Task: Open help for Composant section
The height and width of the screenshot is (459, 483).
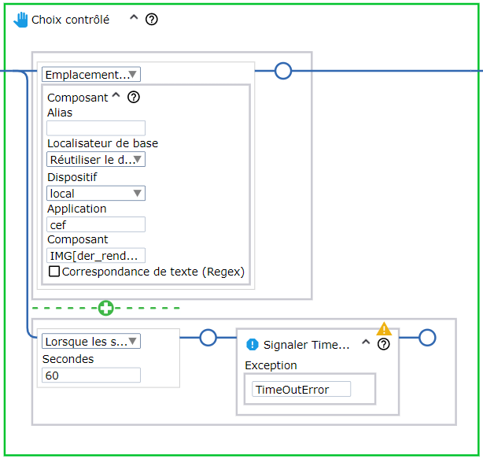Action: 134,98
